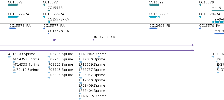Select the CG15572-PA protein glyph
This screenshot has height=100, width=224.
(13, 28)
